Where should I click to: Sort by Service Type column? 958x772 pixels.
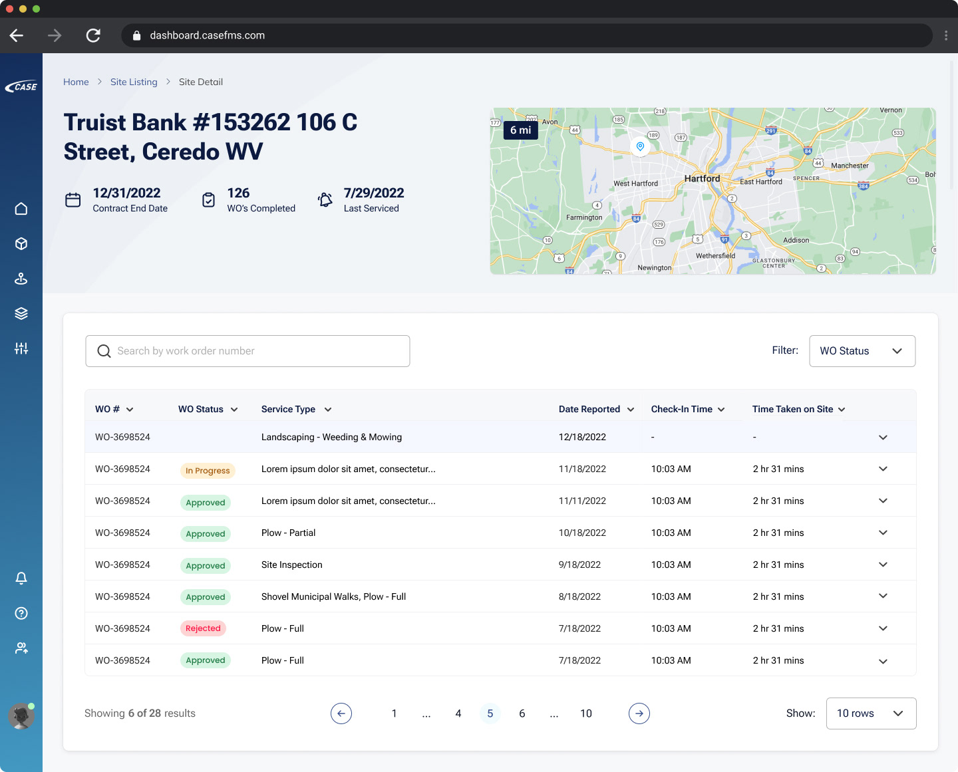(x=297, y=409)
